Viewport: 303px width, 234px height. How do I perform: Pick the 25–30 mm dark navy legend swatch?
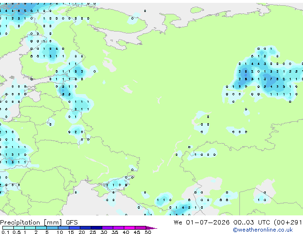click(x=96, y=228)
